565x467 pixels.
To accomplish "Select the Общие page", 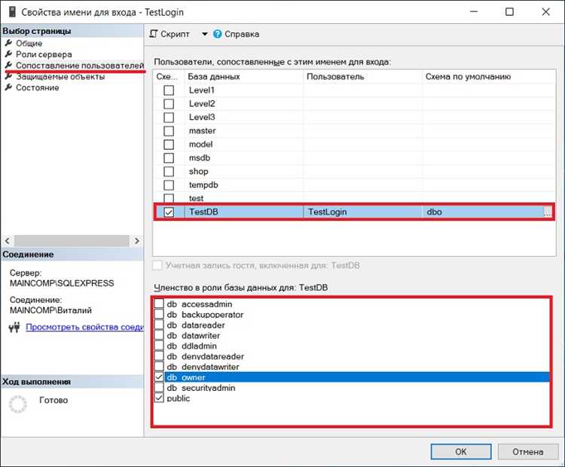I will (x=29, y=43).
